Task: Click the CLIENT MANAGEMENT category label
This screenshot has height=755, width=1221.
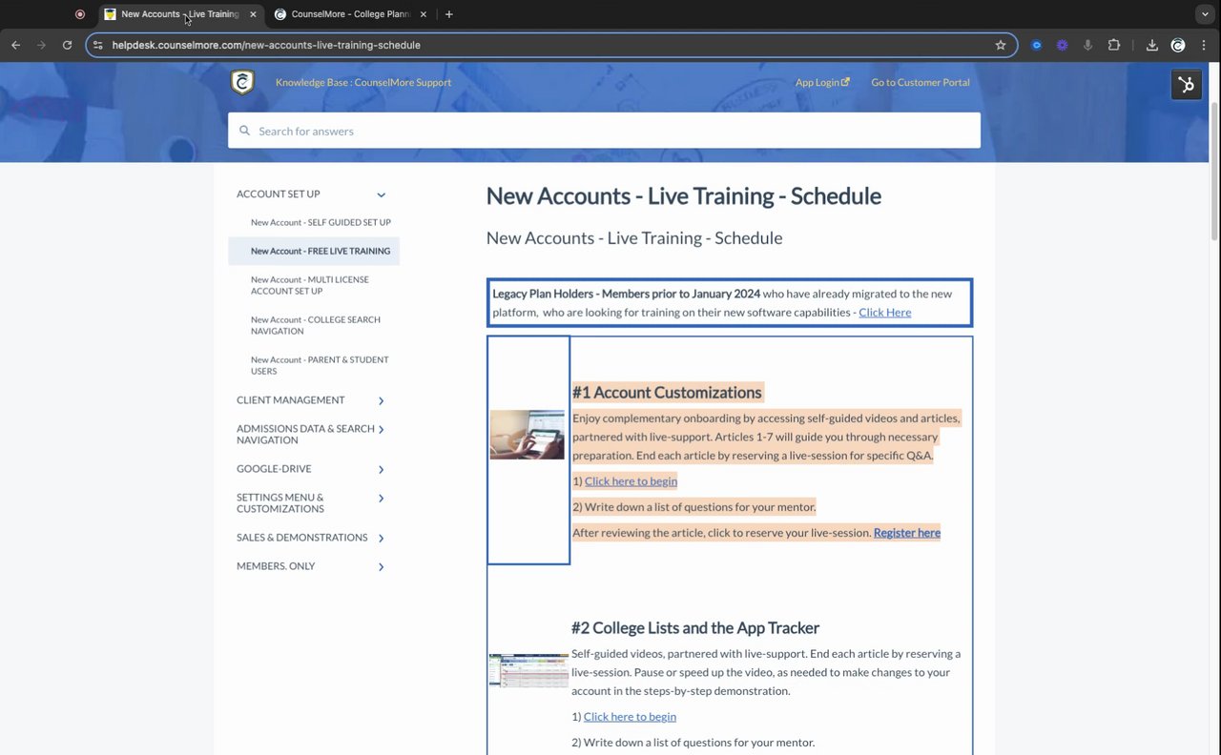Action: tap(291, 400)
